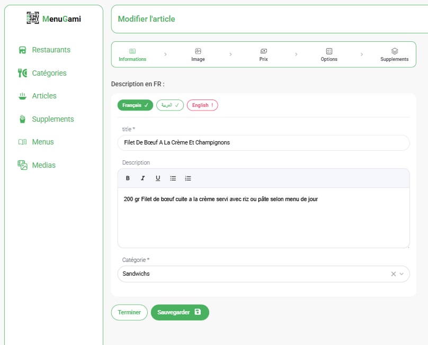Toggle italic formatting in description editor
This screenshot has height=345, width=428.
click(x=142, y=178)
